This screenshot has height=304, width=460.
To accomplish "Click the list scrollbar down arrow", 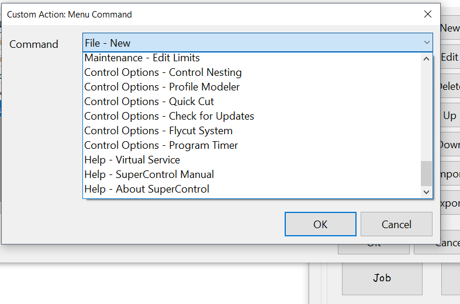I will pyautogui.click(x=427, y=192).
